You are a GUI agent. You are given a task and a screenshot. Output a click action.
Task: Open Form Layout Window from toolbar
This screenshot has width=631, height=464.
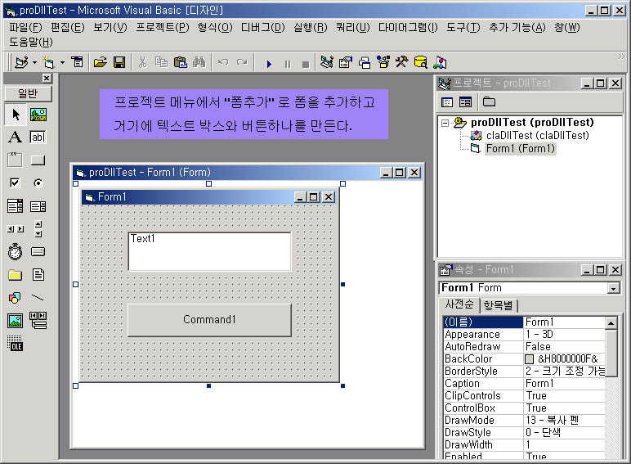tap(365, 62)
